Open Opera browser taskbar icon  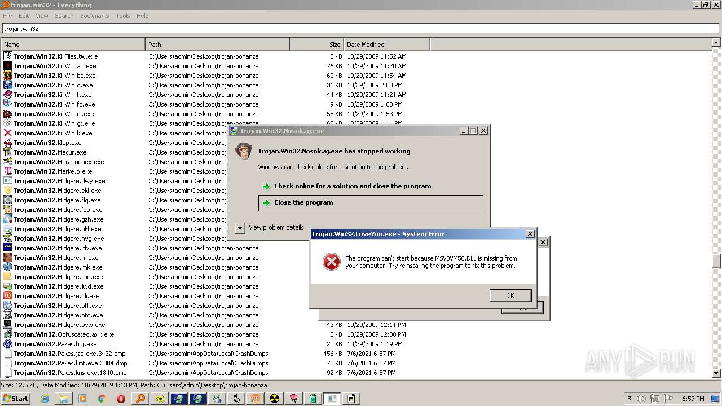[x=121, y=399]
